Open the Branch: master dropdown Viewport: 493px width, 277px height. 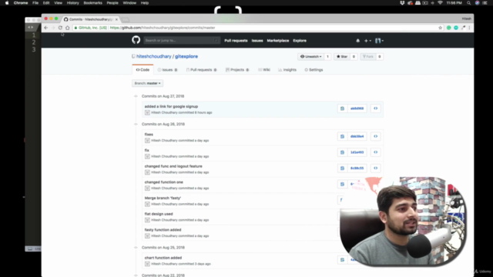[x=147, y=83]
